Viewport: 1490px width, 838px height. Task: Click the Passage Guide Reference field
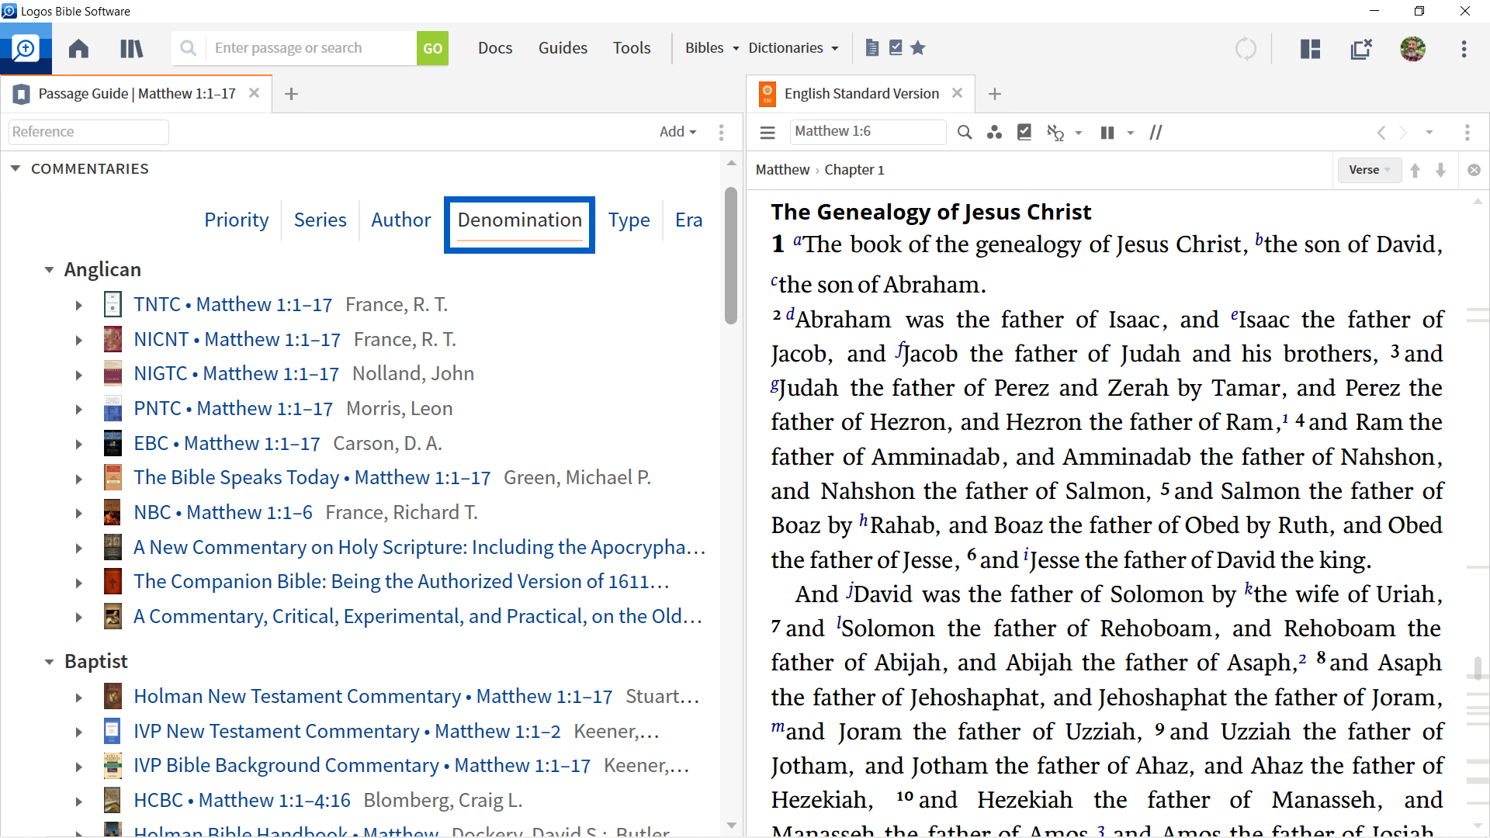click(88, 132)
